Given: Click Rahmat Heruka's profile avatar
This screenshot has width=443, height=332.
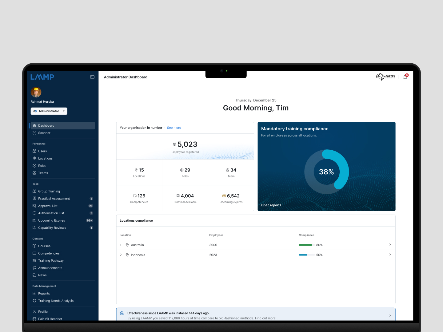Looking at the screenshot, I should (36, 92).
